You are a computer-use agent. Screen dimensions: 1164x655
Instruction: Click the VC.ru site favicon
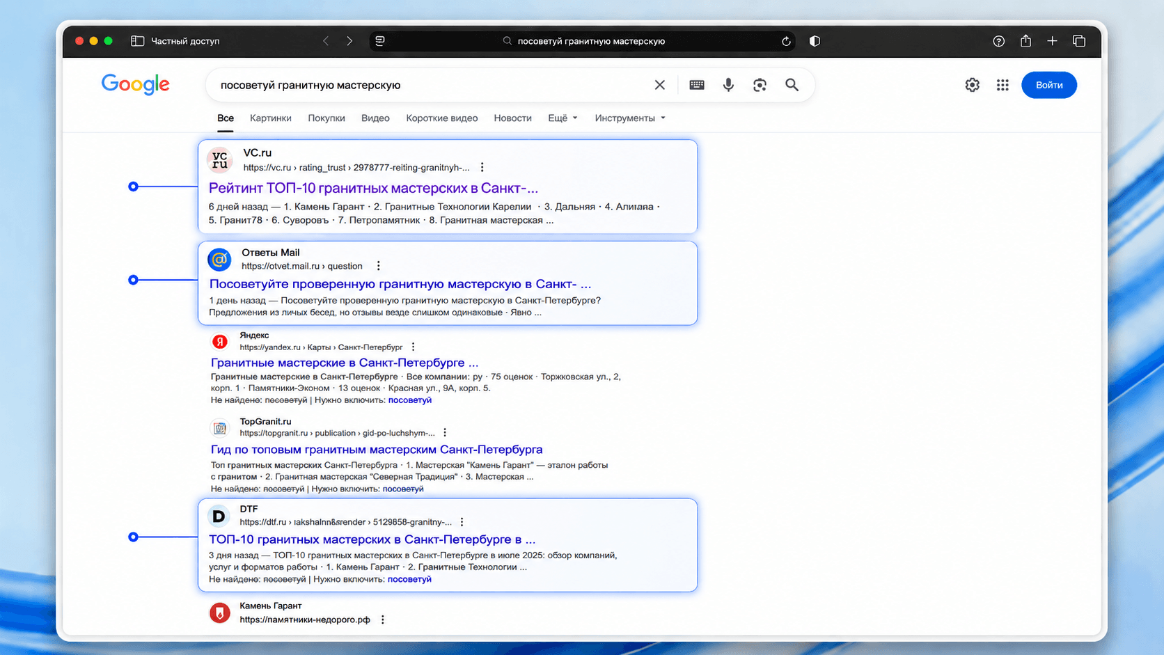(220, 160)
